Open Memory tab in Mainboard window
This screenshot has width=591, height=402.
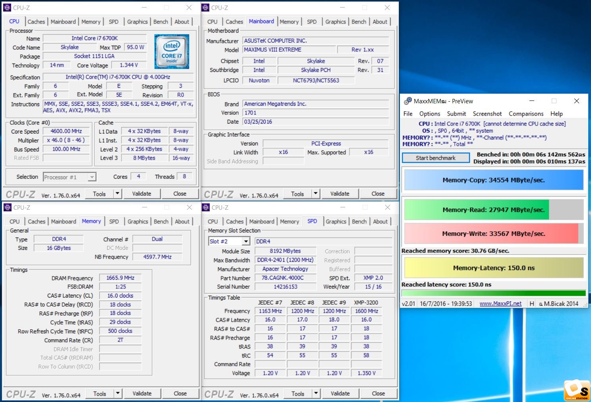click(x=289, y=22)
